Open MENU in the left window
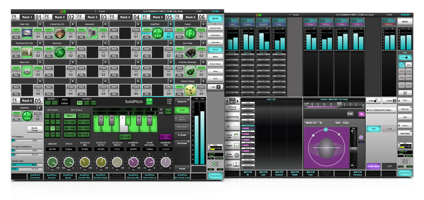The width and height of the screenshot is (424, 200). [x=215, y=18]
